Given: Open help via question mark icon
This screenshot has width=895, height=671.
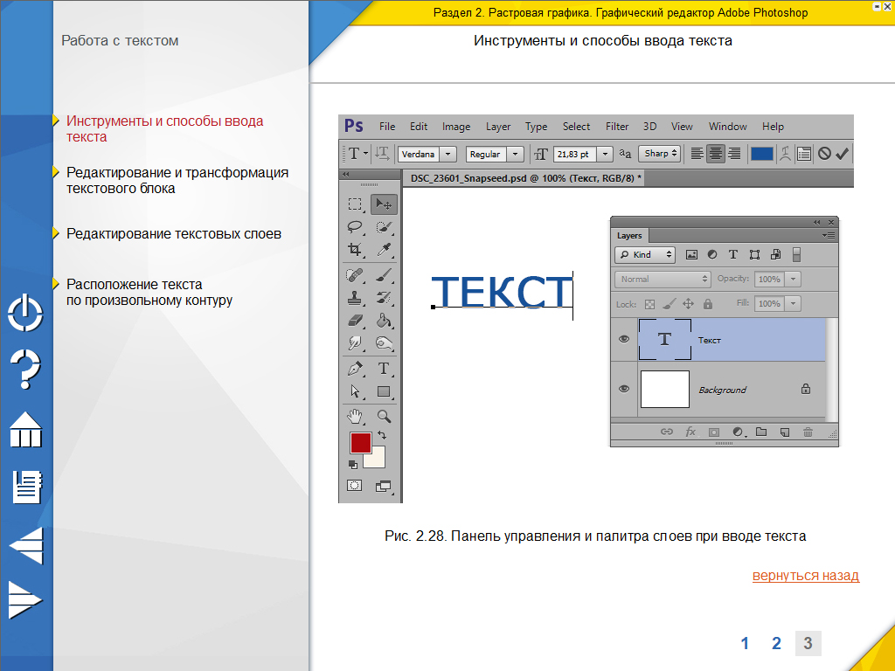Looking at the screenshot, I should 25,369.
